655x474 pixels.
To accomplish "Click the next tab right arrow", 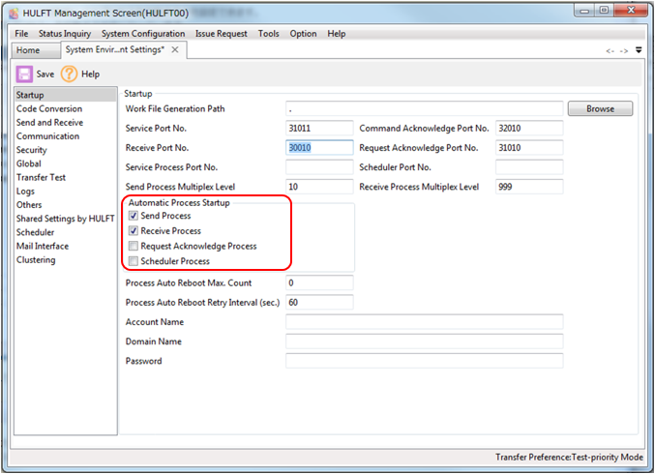I will point(624,50).
